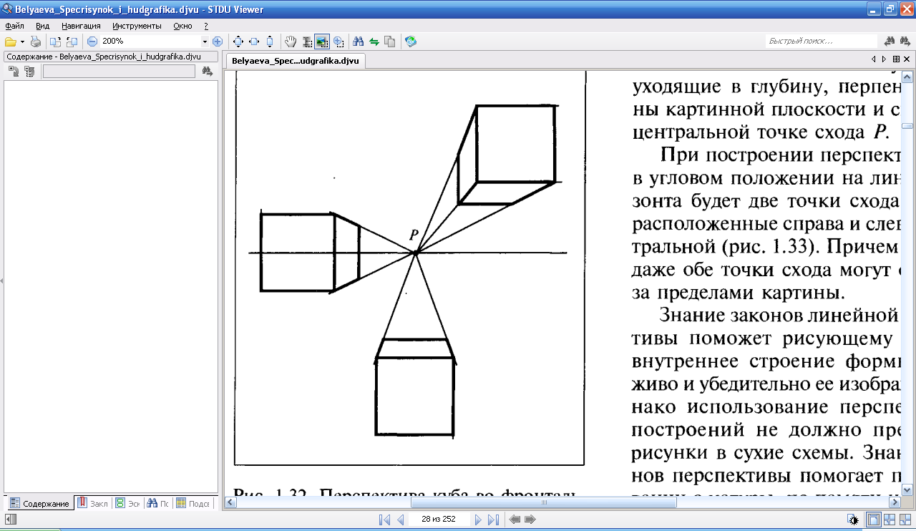Open the Инструменты menu
Screen dimensions: 916x531
pyautogui.click(x=137, y=26)
